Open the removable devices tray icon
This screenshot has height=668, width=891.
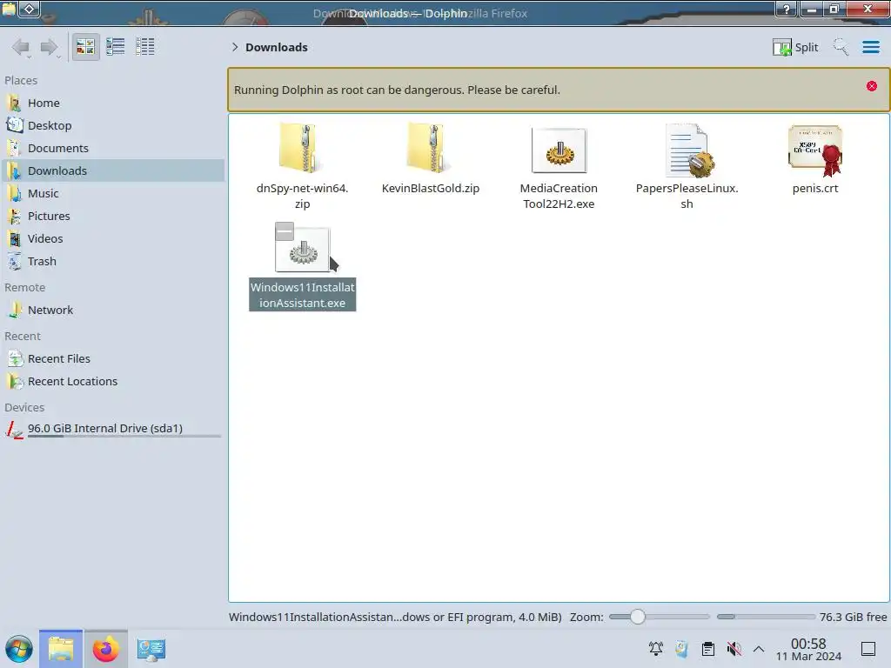pos(682,649)
